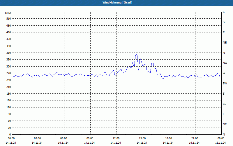Click the compass label SW on right axis
This screenshot has width=233, height=146.
225,84
